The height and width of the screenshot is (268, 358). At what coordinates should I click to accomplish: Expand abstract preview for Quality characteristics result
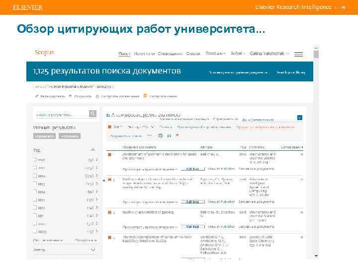pos(150,227)
